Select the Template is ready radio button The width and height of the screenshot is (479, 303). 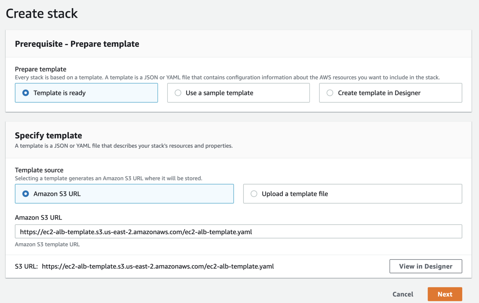coord(26,93)
